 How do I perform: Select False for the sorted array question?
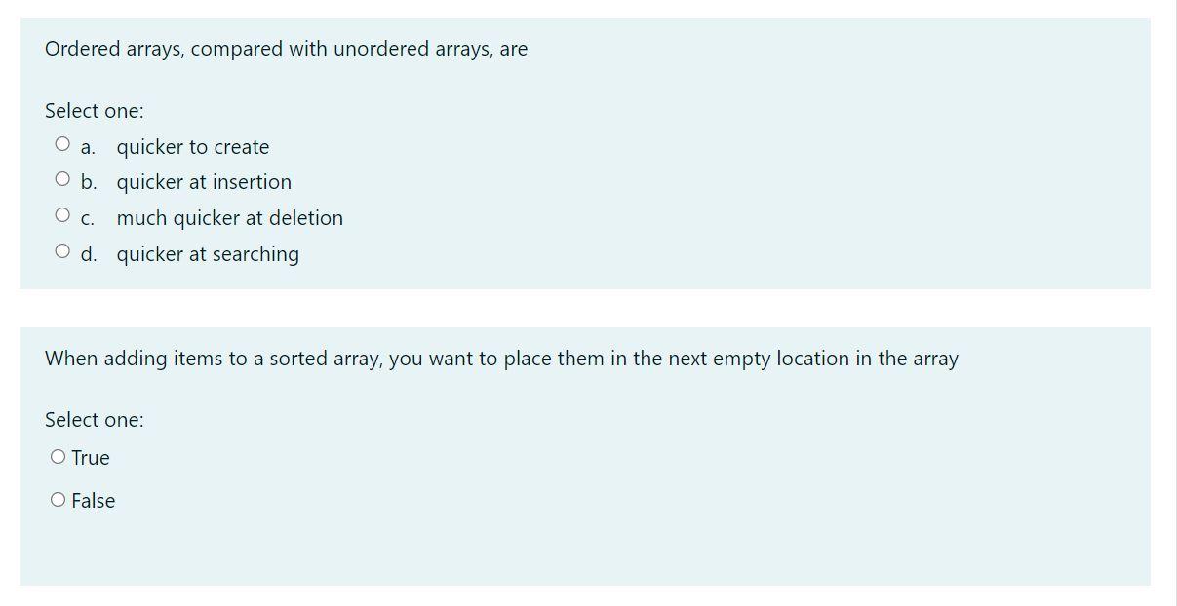point(58,497)
